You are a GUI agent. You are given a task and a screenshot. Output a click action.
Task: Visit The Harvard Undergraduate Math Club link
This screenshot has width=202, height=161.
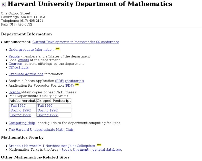pyautogui.click(x=41, y=130)
